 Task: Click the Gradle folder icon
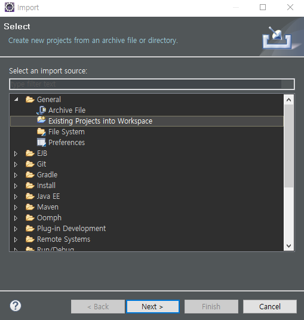coord(30,175)
